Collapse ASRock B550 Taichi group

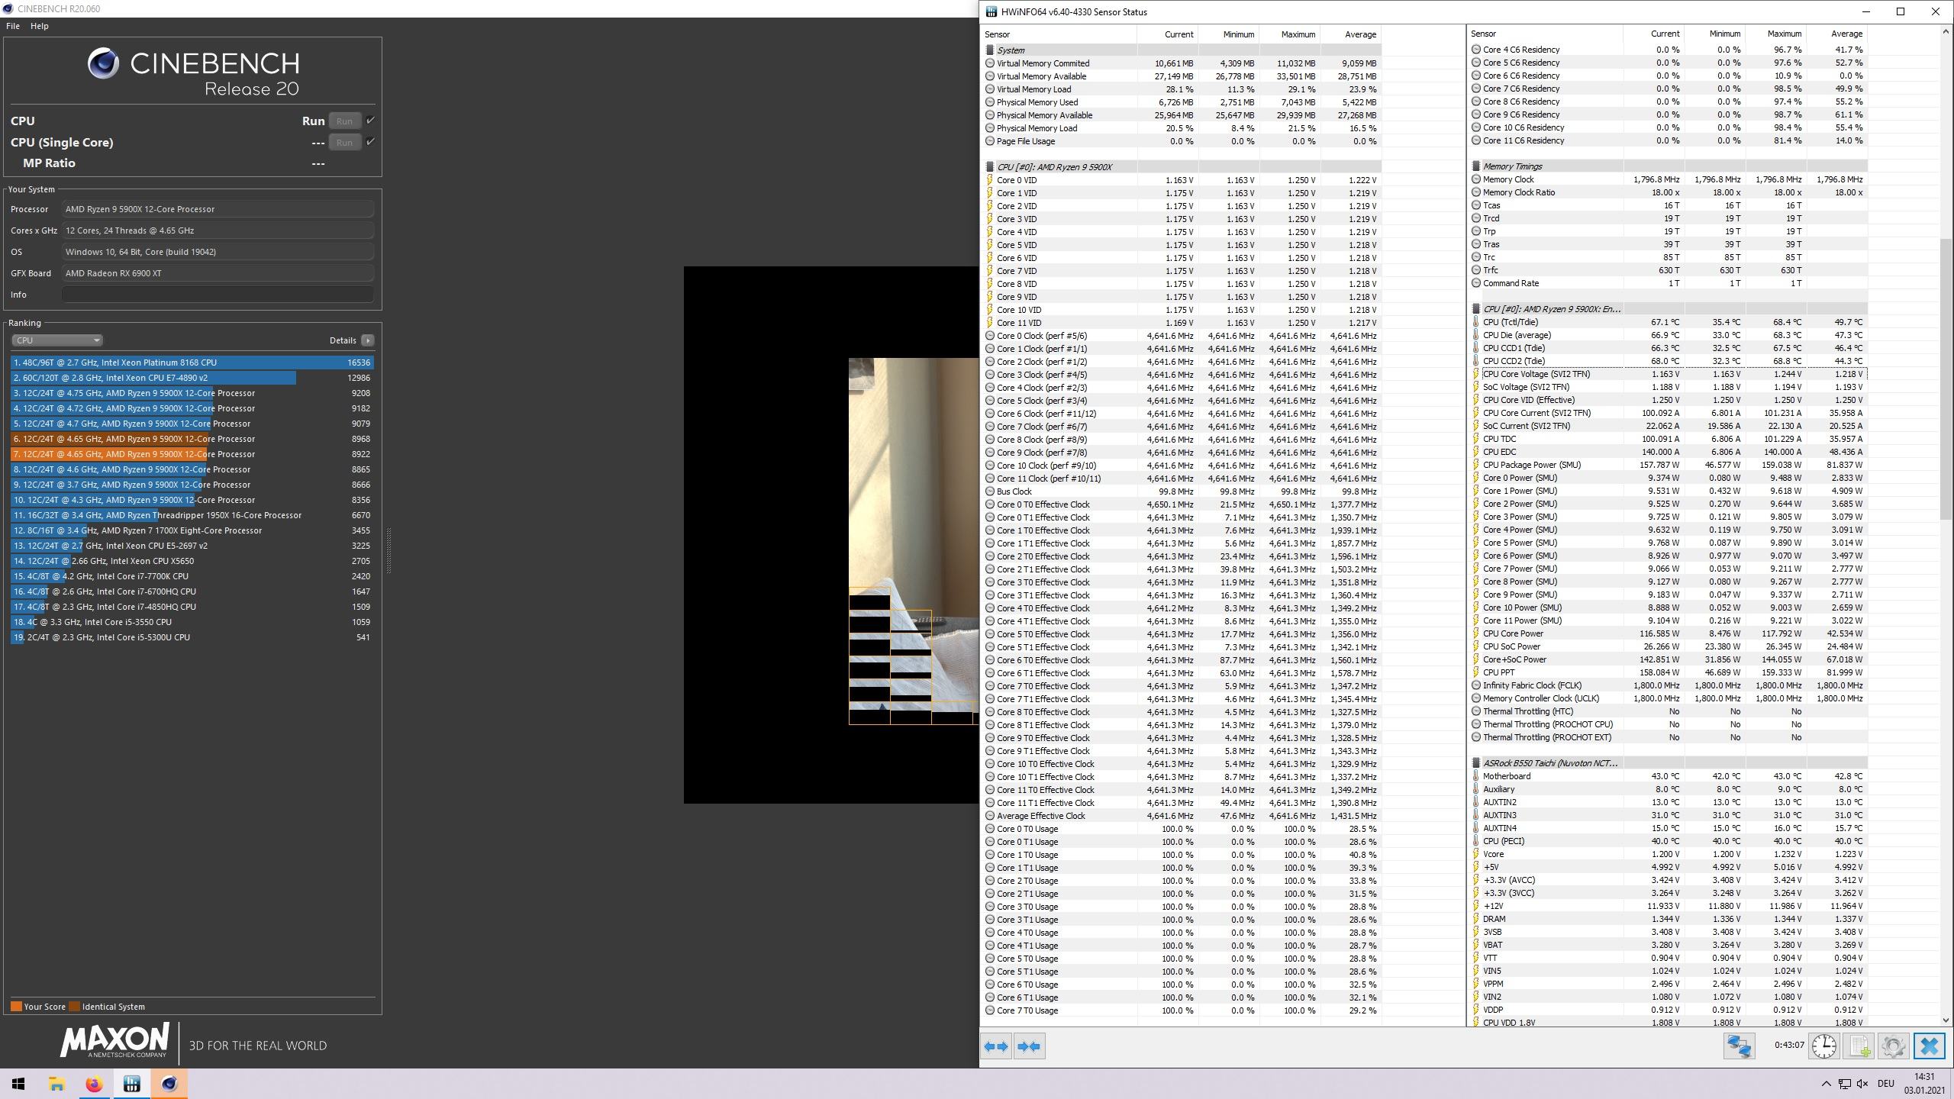(1476, 763)
